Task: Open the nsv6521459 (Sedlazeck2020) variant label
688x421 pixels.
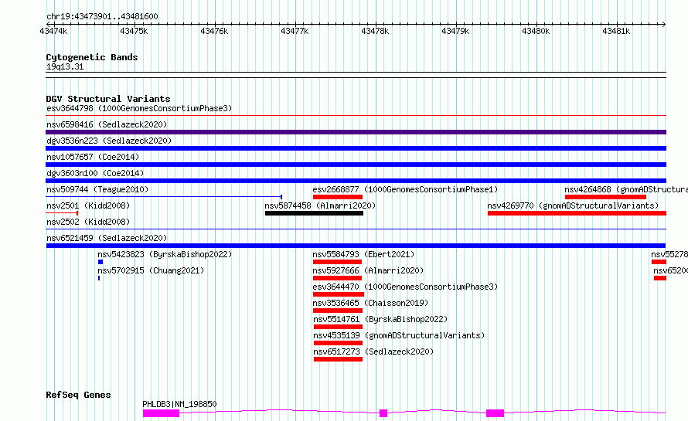Action: pyautogui.click(x=107, y=238)
